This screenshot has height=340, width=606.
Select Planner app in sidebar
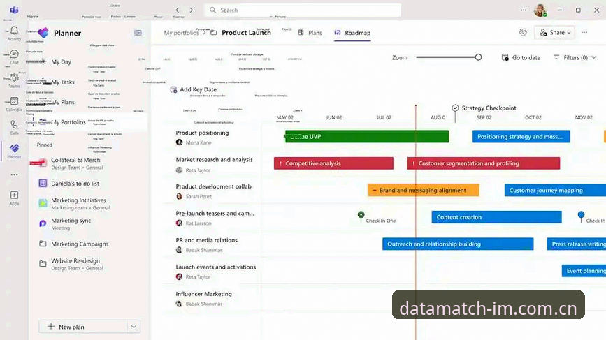click(14, 151)
